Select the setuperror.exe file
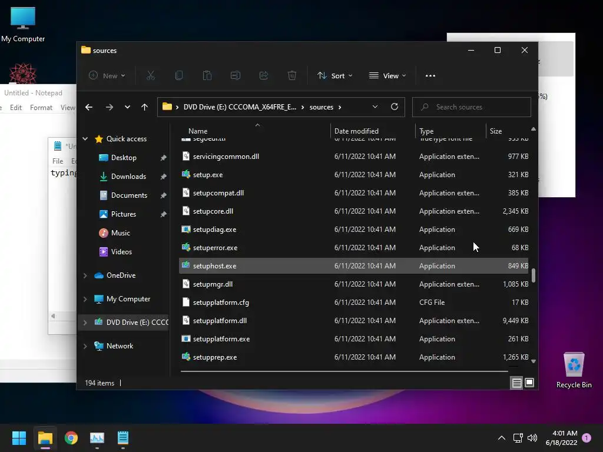The height and width of the screenshot is (452, 603). coord(354,248)
